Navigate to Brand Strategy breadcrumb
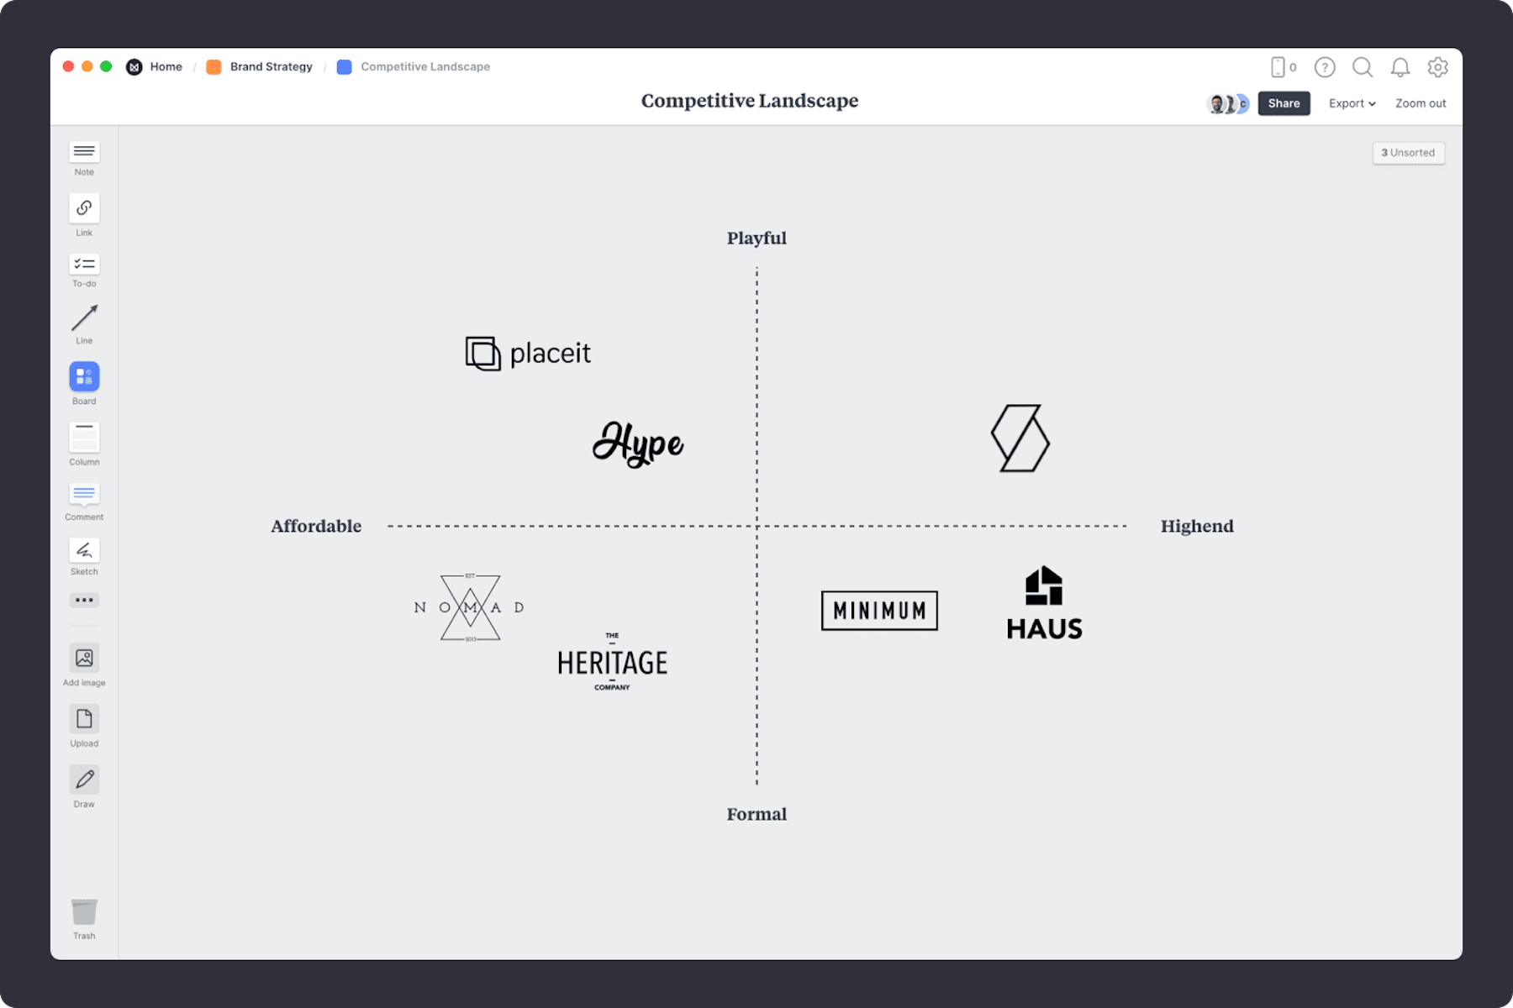 [271, 66]
